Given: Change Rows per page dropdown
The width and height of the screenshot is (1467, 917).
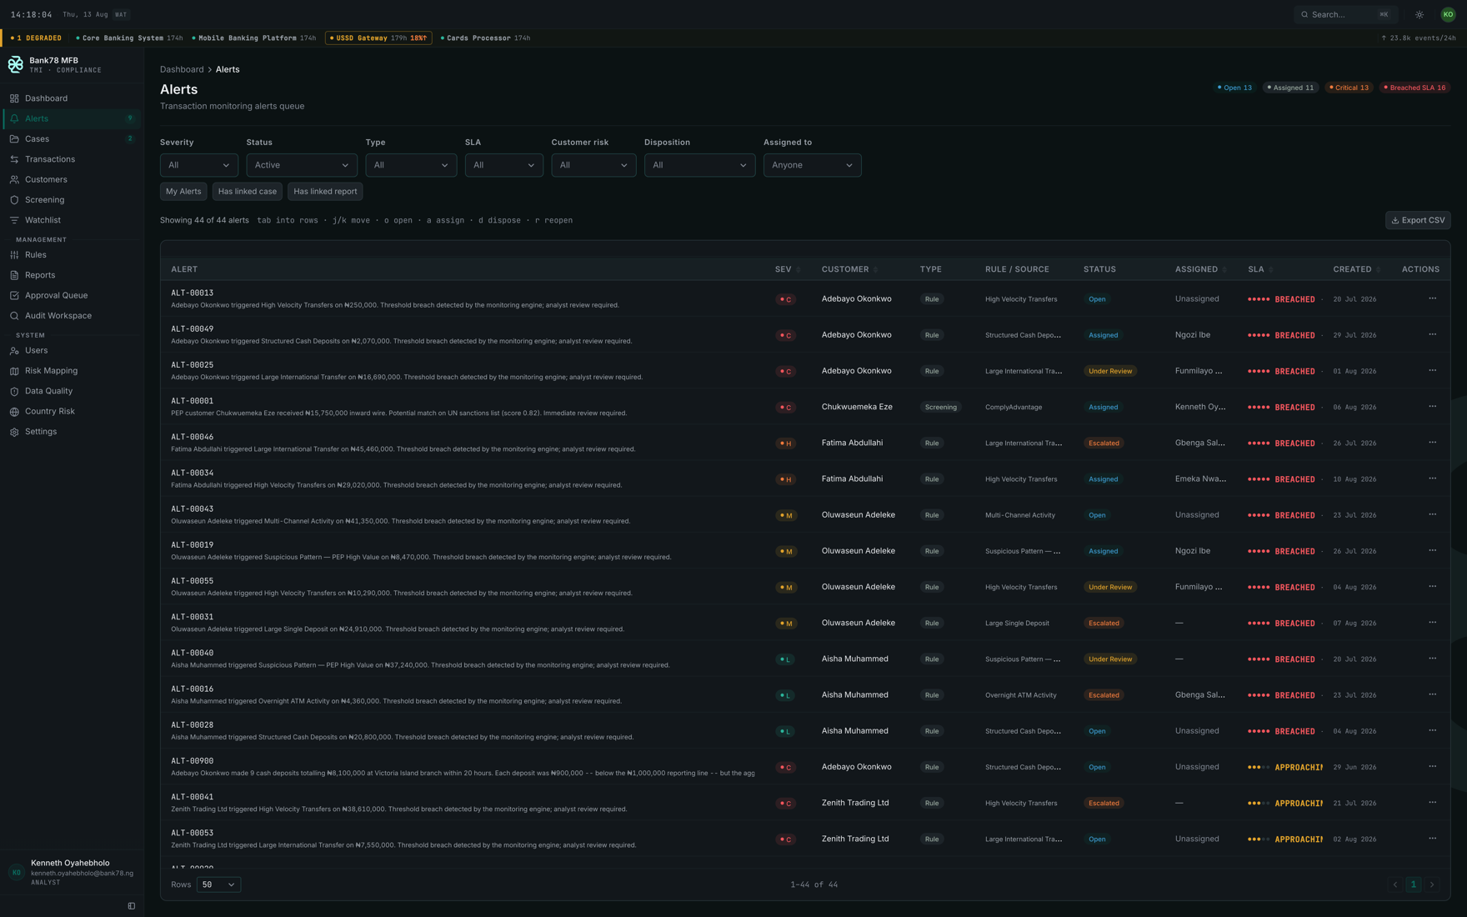Looking at the screenshot, I should 218,884.
